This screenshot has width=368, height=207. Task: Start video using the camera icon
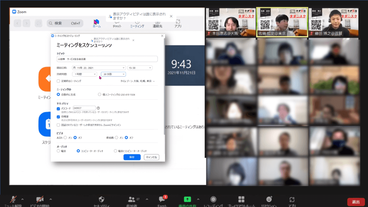[x=40, y=199]
